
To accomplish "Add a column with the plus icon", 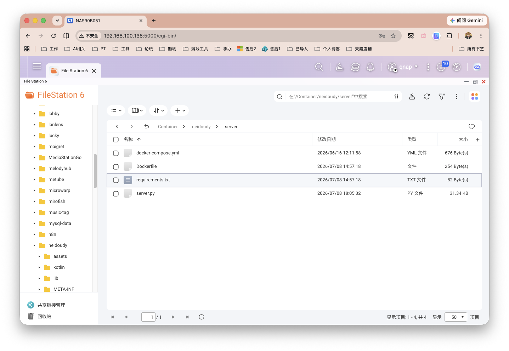I will click(x=477, y=140).
